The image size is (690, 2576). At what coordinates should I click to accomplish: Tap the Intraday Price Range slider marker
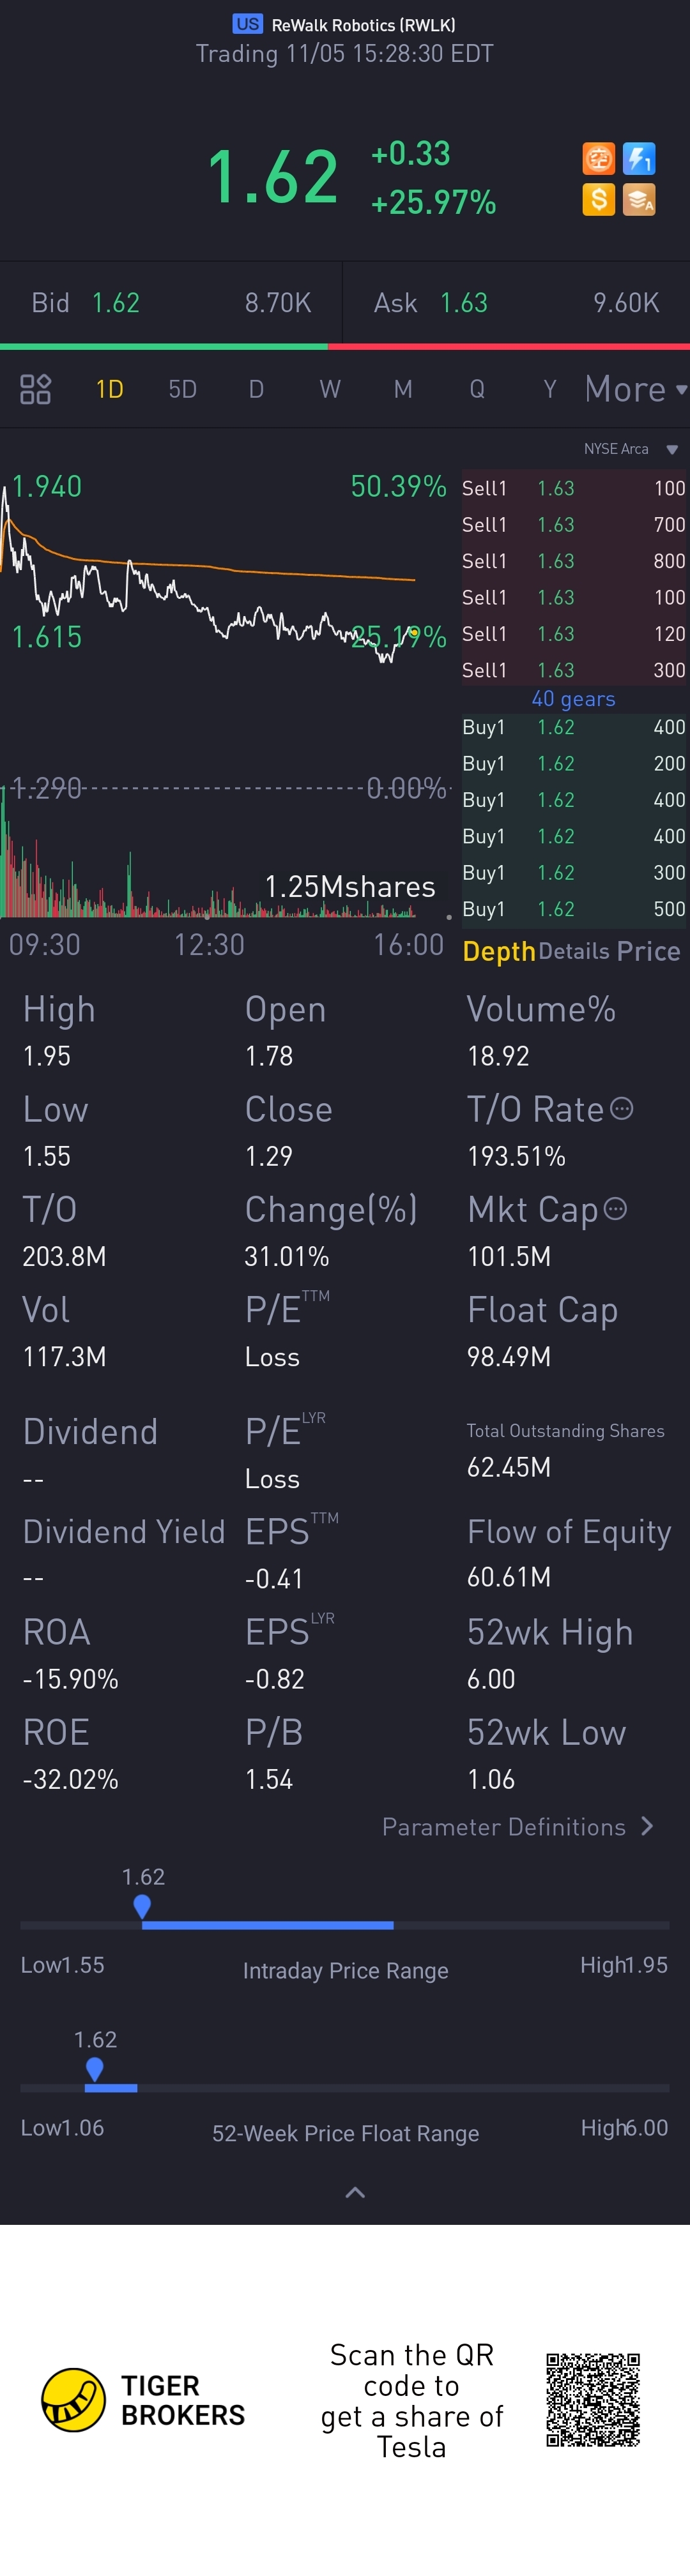[142, 1906]
